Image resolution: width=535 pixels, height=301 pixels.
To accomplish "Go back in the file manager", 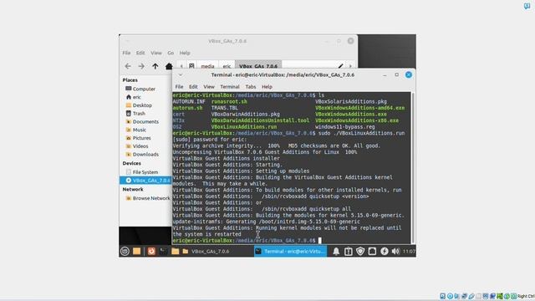I will tap(128, 66).
